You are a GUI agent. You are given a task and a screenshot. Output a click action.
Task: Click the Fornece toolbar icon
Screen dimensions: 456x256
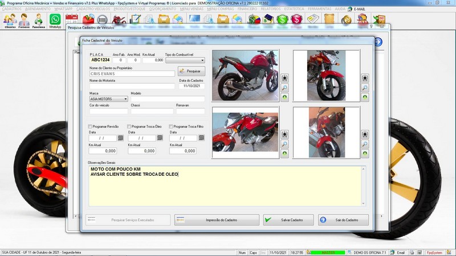(x=24, y=20)
